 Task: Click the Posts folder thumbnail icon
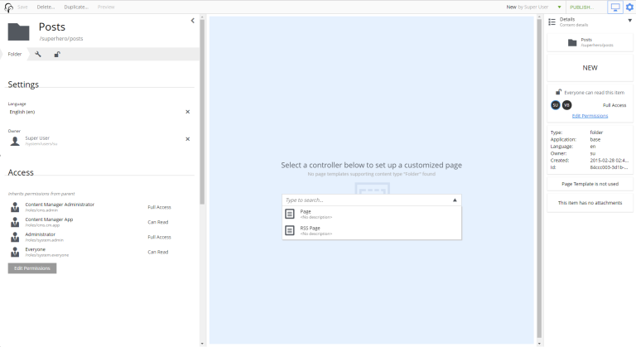(18, 31)
